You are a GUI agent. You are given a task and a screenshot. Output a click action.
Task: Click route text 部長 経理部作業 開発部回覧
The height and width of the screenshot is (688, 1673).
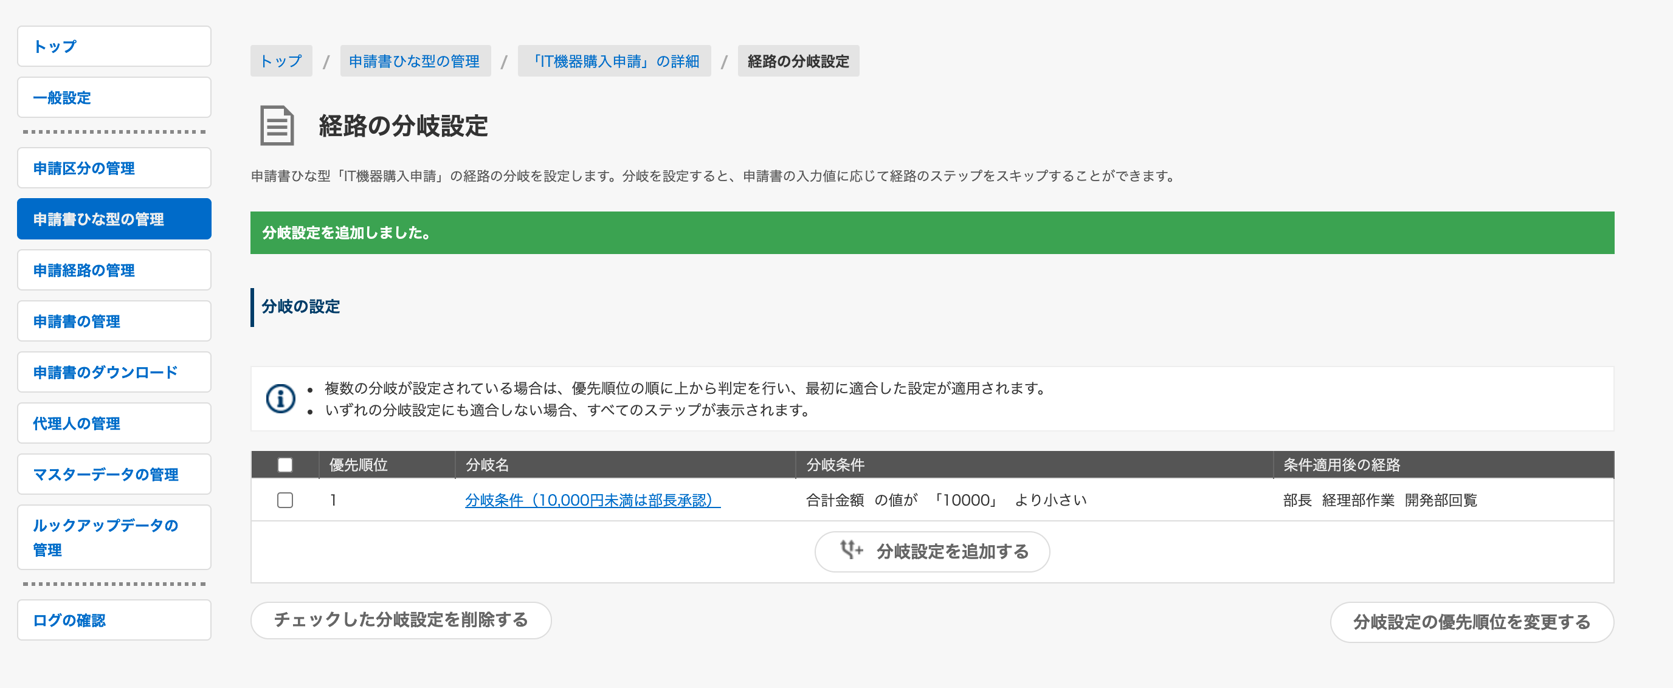[1380, 500]
